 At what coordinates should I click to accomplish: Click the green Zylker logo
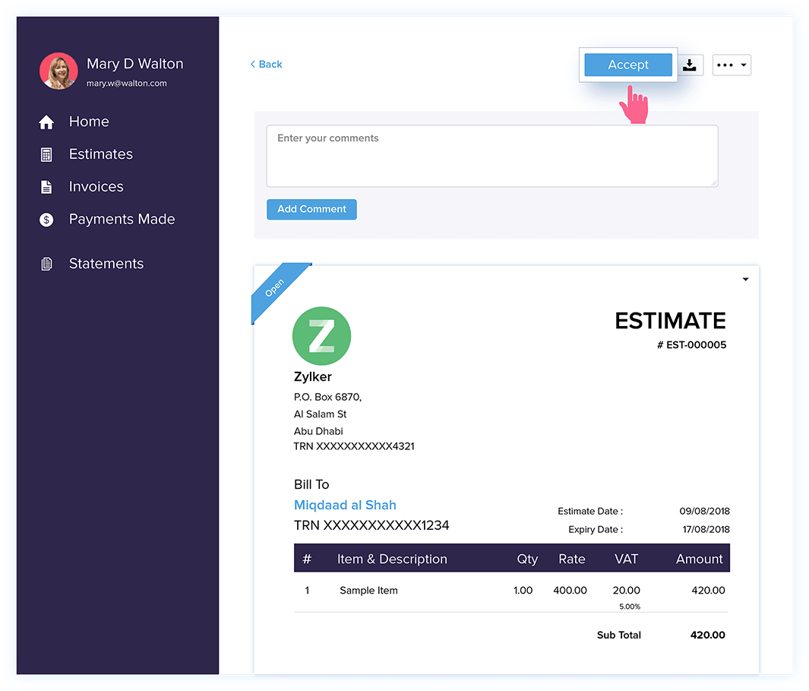[322, 336]
